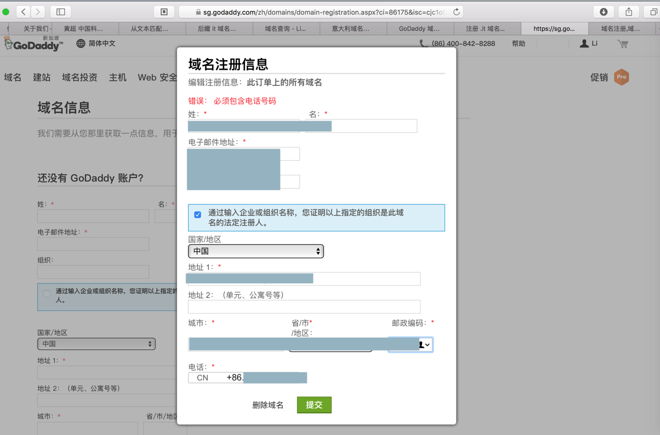Click the error text 必须包含电话号码

(x=245, y=101)
